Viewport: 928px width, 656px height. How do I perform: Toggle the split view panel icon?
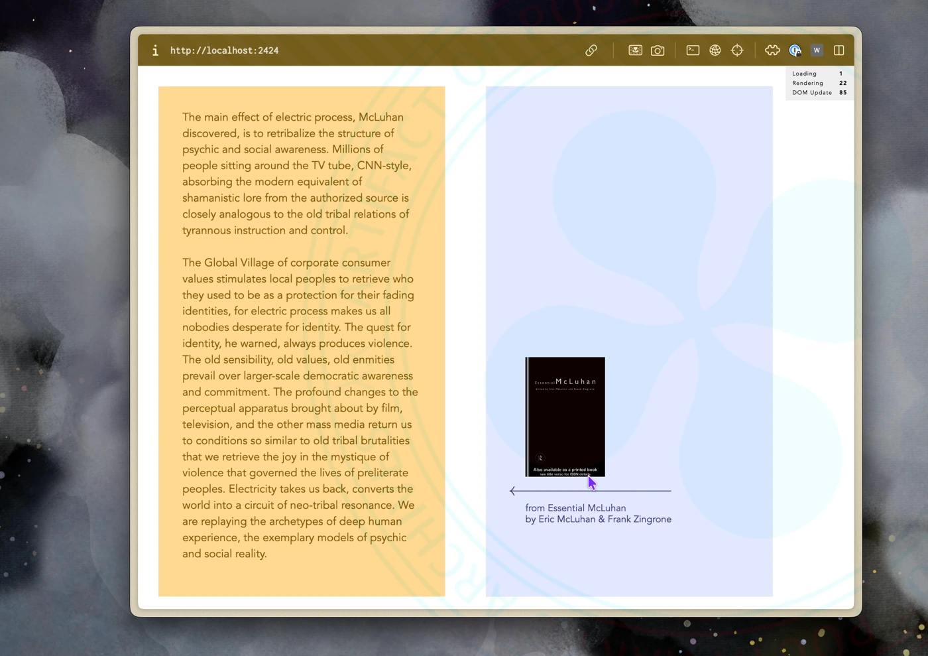pos(839,50)
